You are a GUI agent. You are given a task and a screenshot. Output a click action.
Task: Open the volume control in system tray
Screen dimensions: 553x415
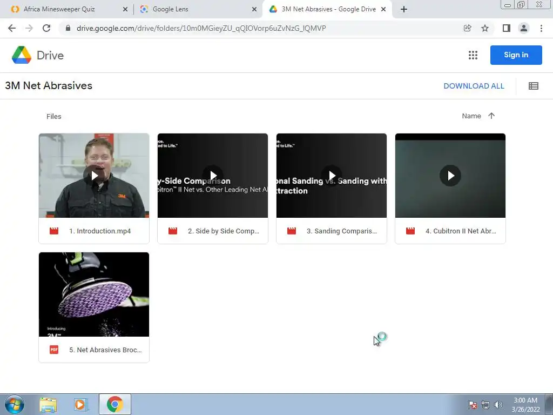tap(498, 405)
